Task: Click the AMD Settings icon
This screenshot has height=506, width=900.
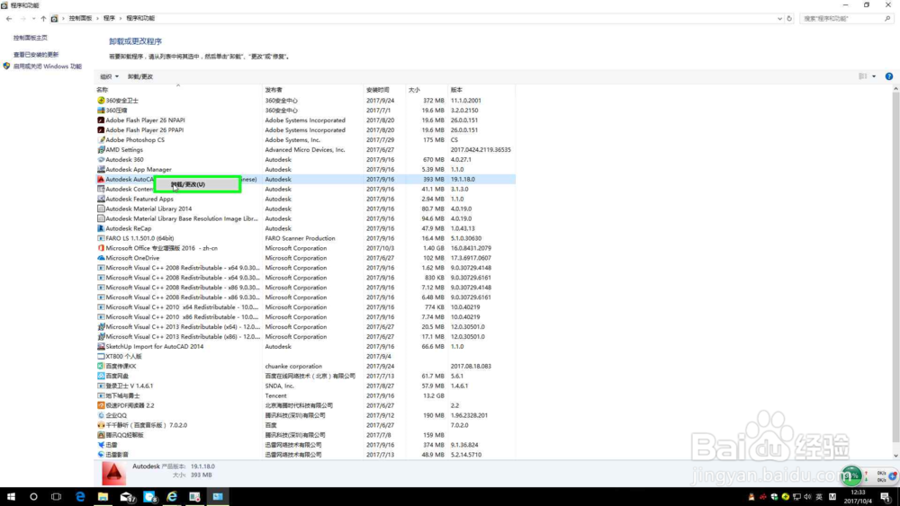Action: [101, 149]
